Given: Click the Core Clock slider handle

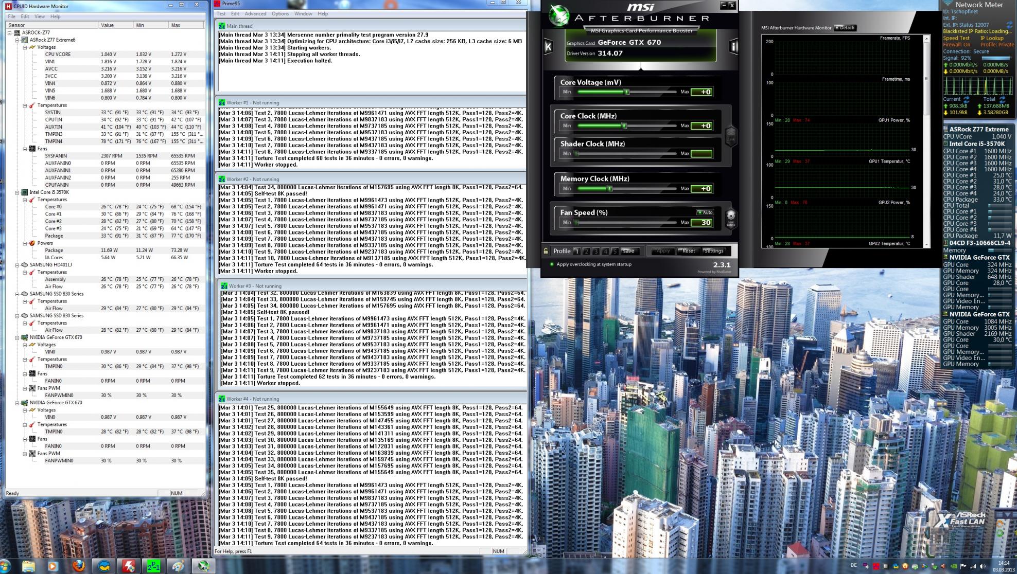Looking at the screenshot, I should coord(624,125).
